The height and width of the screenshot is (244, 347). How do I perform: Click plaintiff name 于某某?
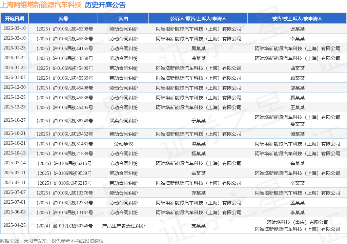click(x=198, y=120)
